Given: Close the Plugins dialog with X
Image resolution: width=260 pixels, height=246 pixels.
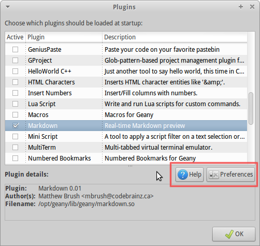Looking at the screenshot, I should [252, 7].
